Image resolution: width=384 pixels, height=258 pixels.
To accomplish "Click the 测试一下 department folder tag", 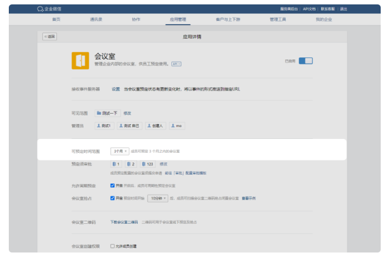I will (x=107, y=113).
